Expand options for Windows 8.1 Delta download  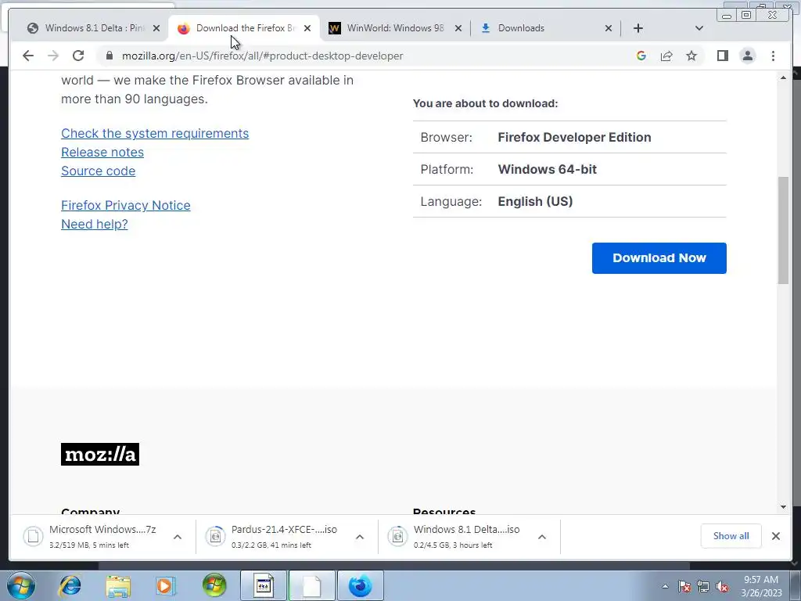pos(542,537)
